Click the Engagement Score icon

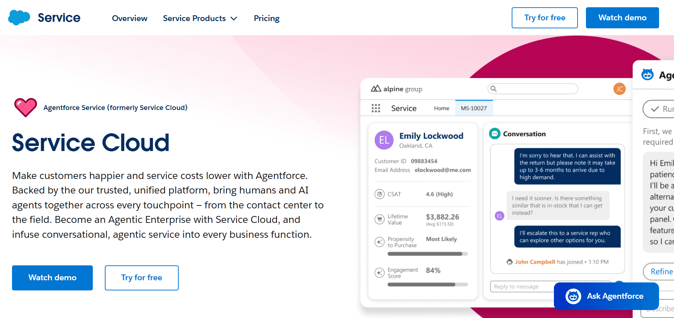380,273
